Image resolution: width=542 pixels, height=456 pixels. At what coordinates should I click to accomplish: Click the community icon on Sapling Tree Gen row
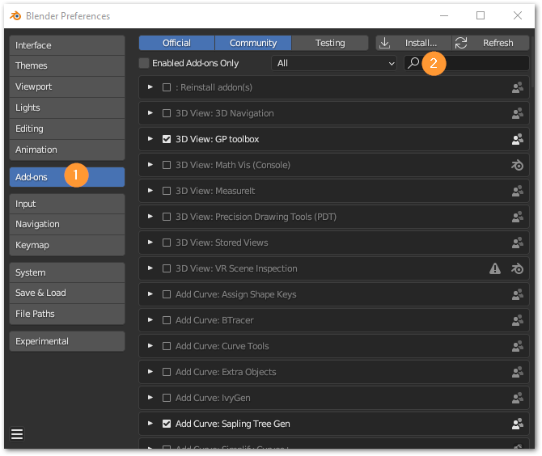(518, 424)
